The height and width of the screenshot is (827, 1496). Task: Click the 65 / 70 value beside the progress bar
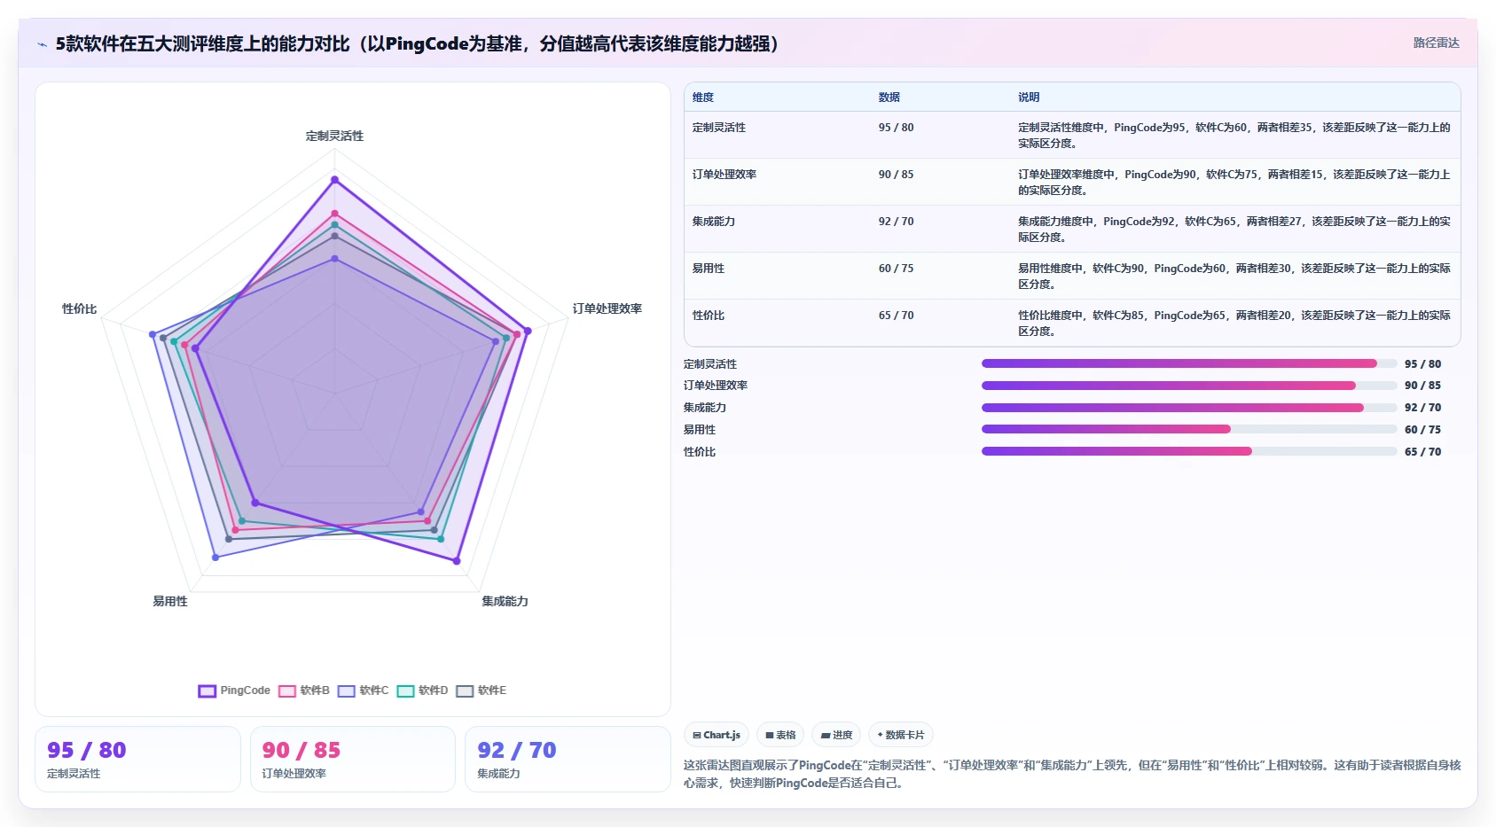point(1422,452)
